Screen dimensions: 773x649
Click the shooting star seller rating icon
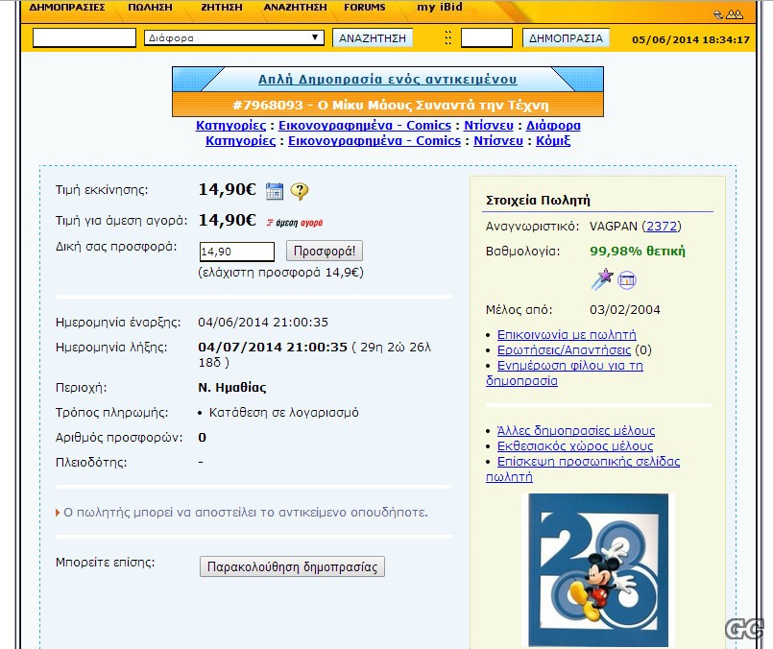(x=602, y=279)
